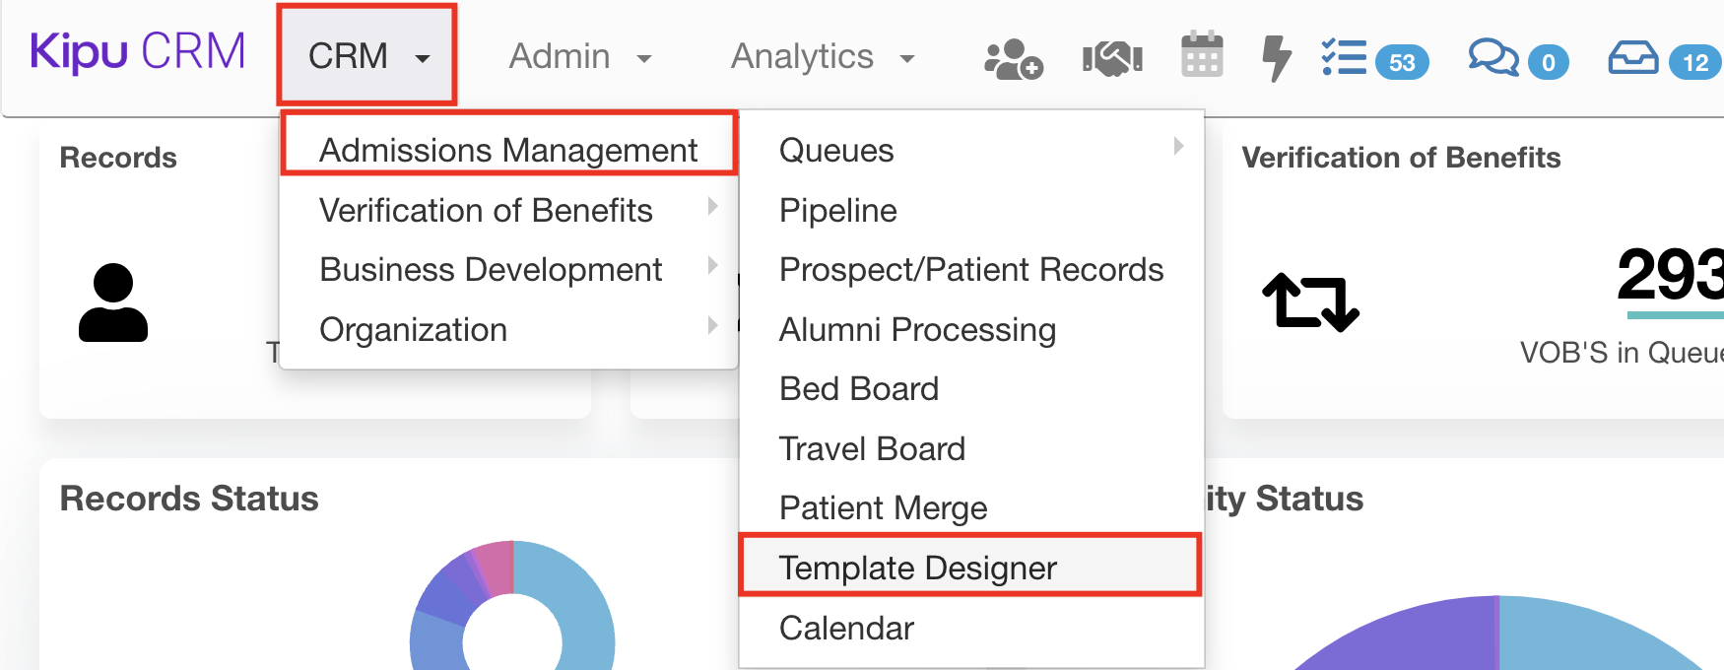Open the chat messages icon

[1493, 58]
